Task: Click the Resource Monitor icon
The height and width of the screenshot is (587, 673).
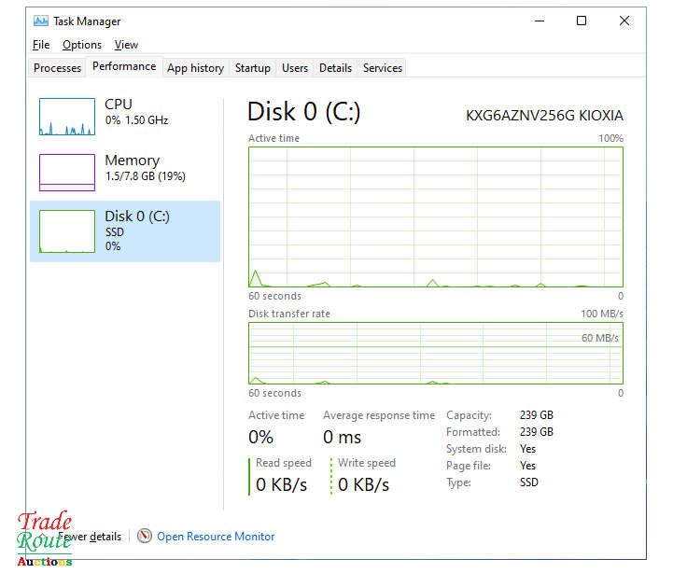Action: (x=145, y=537)
